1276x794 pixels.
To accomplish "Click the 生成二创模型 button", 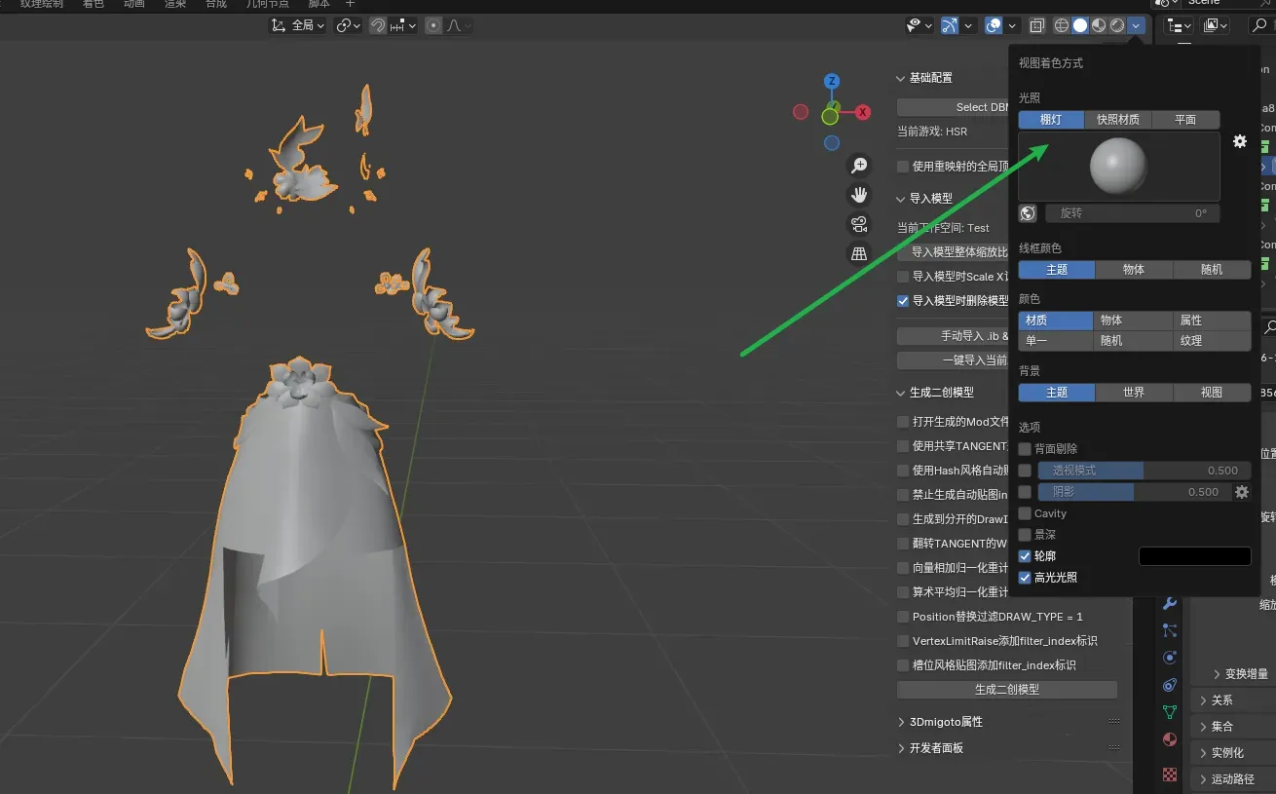I will [x=1006, y=690].
